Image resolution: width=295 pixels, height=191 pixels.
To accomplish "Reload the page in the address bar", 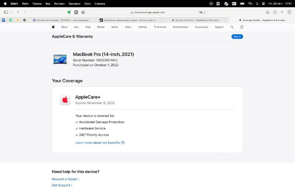I will coord(205,12).
